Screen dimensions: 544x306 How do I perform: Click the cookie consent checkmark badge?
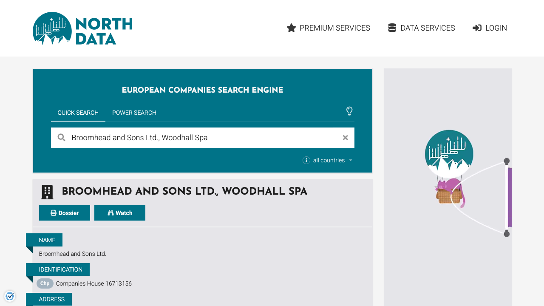(9, 296)
